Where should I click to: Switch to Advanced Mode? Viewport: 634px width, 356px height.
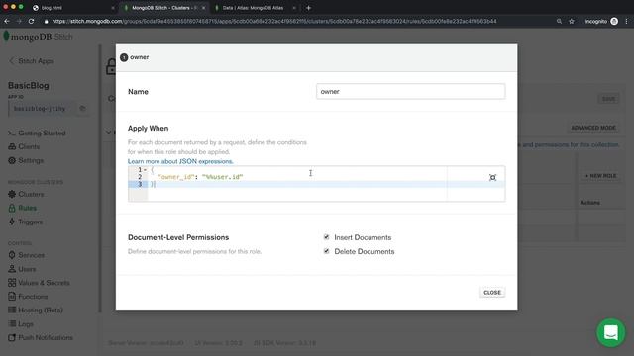tap(593, 128)
